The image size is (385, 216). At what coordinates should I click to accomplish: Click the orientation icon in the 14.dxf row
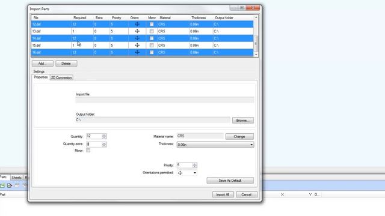[137, 38]
